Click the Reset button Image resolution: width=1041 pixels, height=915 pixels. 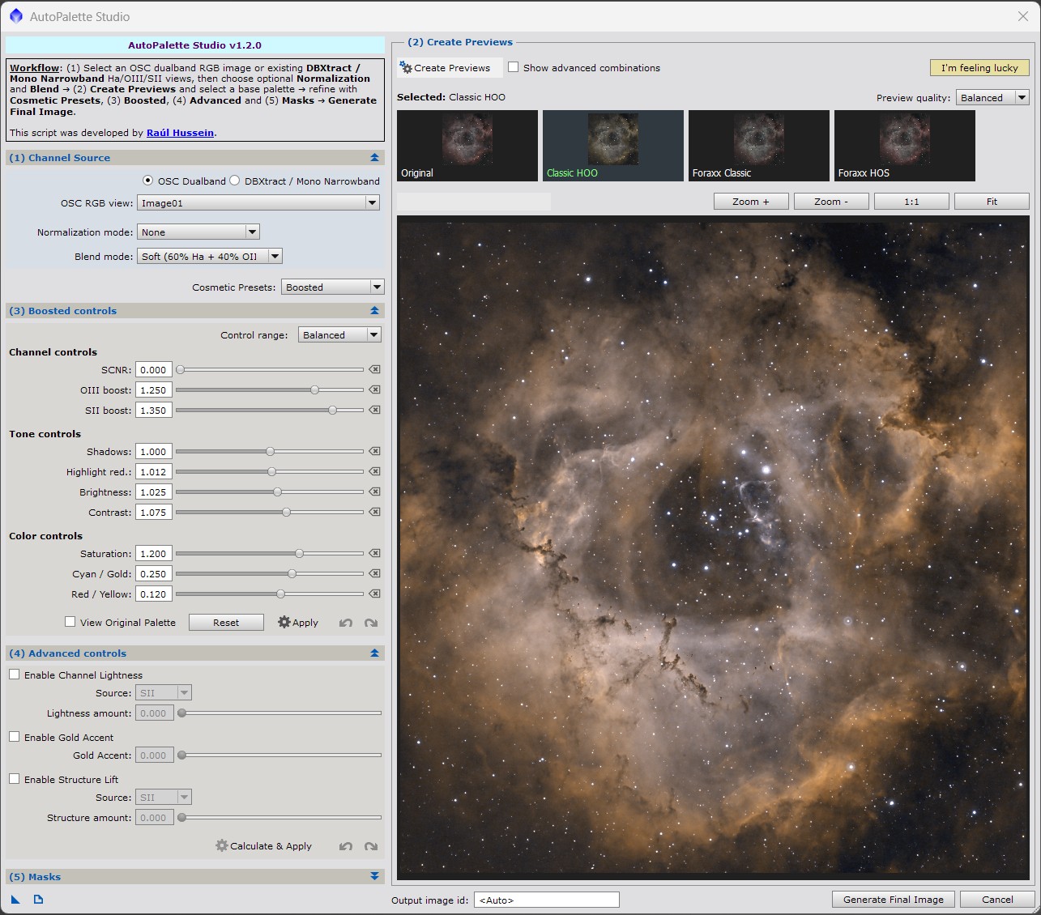(226, 623)
